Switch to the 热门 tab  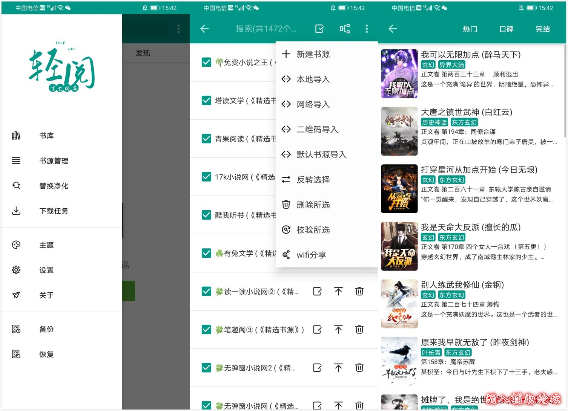[x=470, y=29]
